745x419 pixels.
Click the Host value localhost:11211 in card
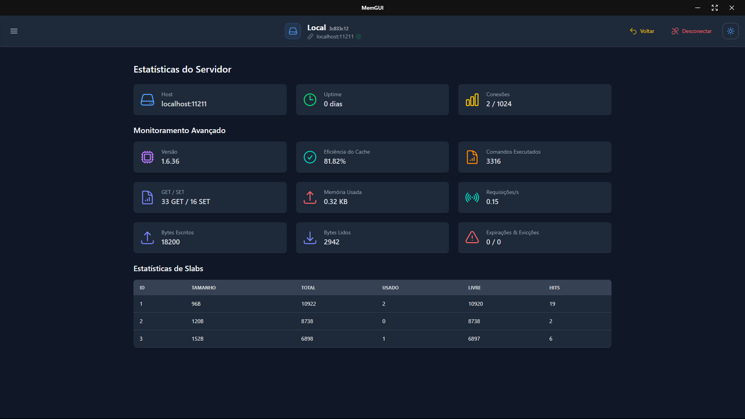click(x=184, y=104)
